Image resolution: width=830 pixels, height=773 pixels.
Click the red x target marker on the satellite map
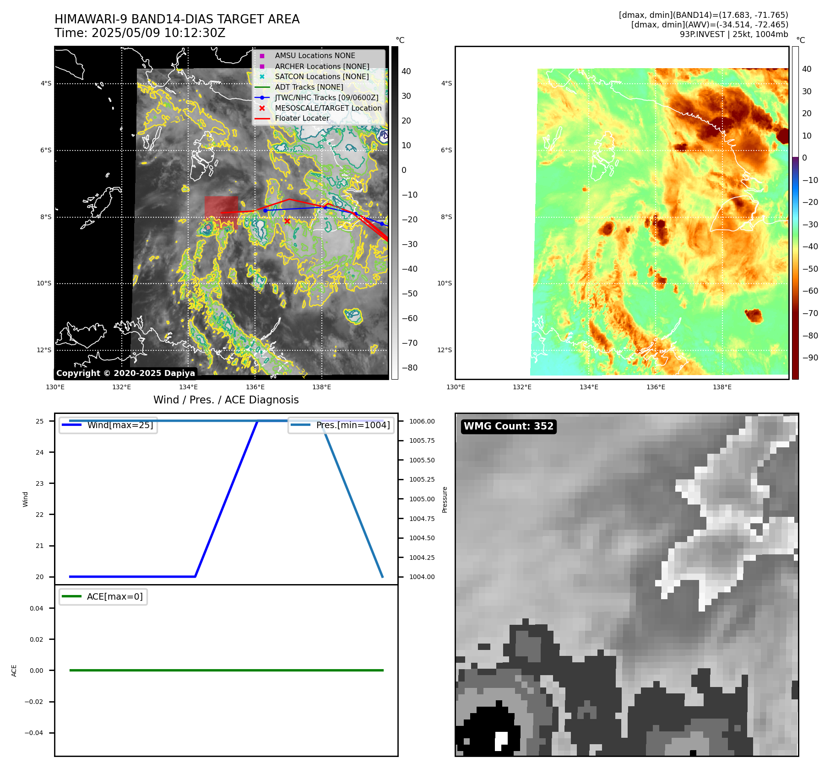point(287,221)
